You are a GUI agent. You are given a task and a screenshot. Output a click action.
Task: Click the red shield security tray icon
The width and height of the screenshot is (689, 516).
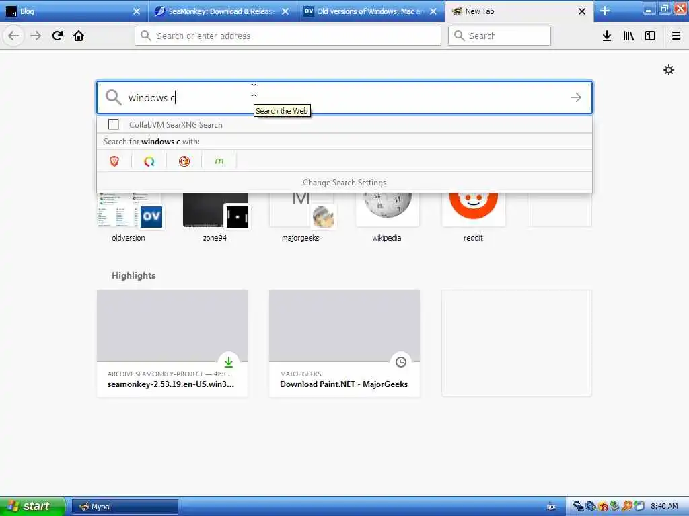pos(604,507)
